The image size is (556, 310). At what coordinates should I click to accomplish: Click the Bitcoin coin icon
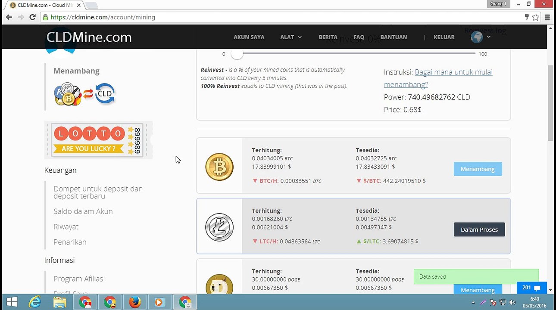(x=219, y=167)
